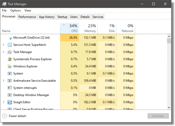This screenshot has width=175, height=126.
Task: Switch to the Users tab
Action: (x=74, y=17)
